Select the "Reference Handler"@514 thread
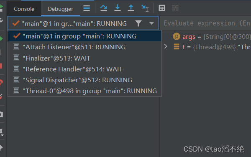The image size is (251, 157). pos(85,69)
